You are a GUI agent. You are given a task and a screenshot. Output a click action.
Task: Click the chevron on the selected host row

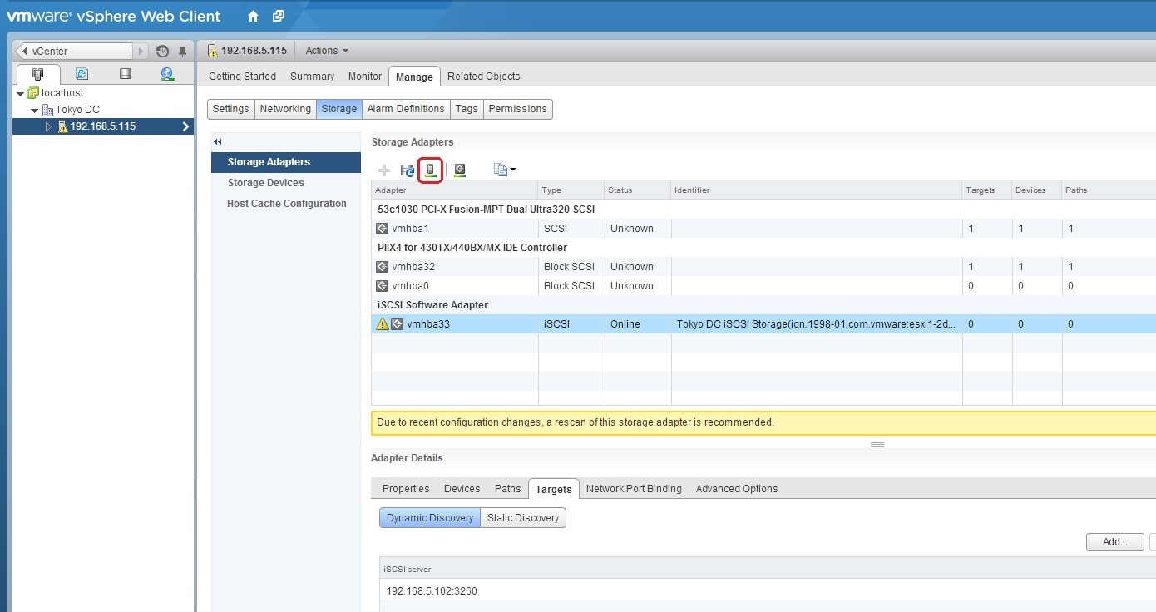(x=185, y=126)
